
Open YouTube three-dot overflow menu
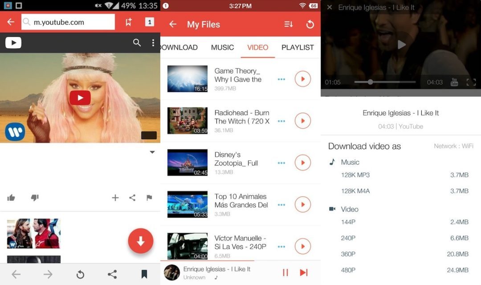pos(153,43)
